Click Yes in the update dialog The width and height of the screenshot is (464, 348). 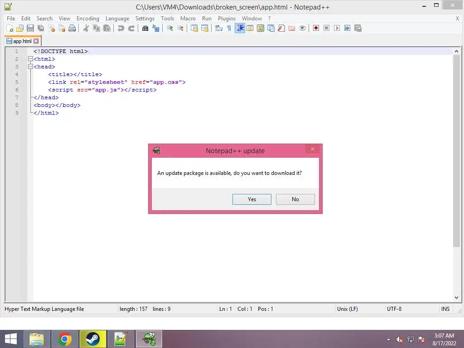click(252, 199)
